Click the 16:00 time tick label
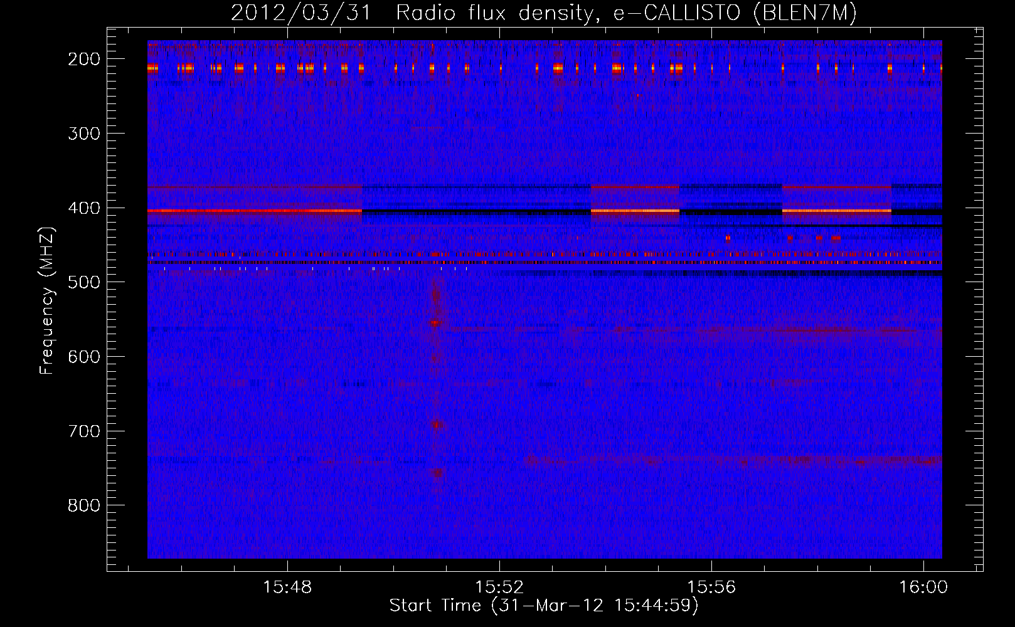Screen dimensions: 1015x627 coord(923,587)
